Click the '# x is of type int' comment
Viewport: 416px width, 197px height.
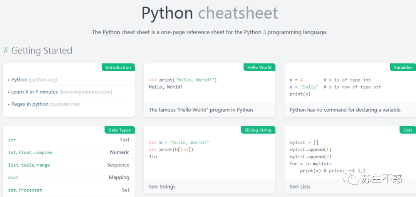tap(347, 80)
